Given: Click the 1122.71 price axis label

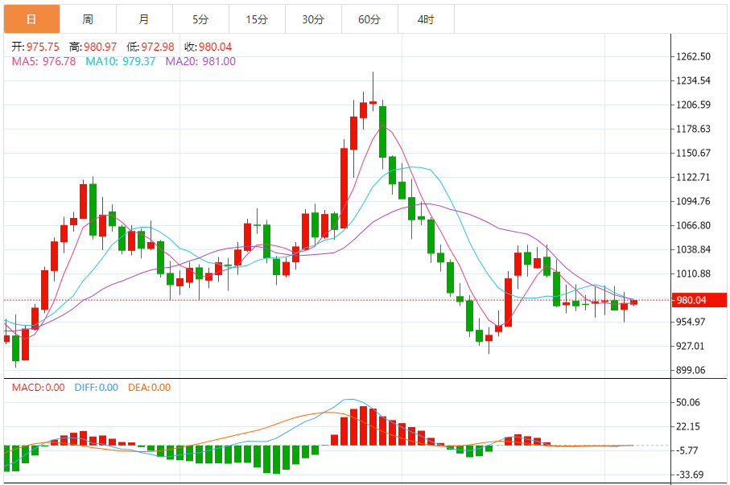Looking at the screenshot, I should [x=693, y=177].
